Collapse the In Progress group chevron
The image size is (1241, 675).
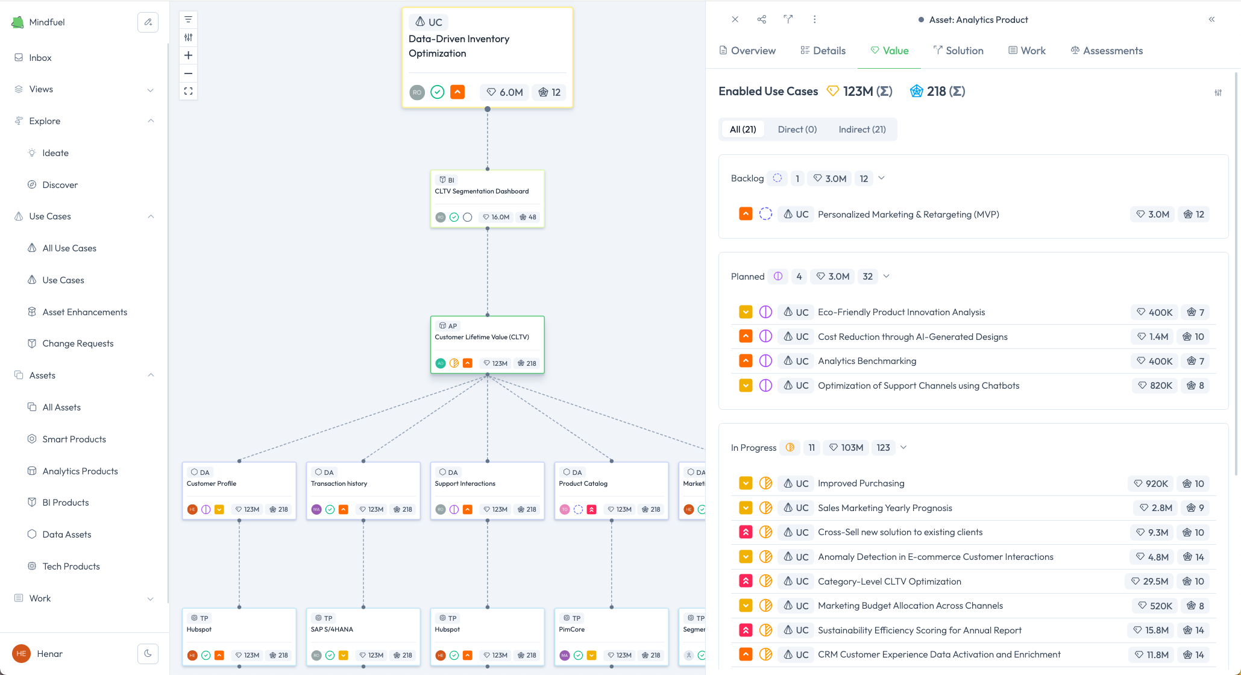point(903,447)
